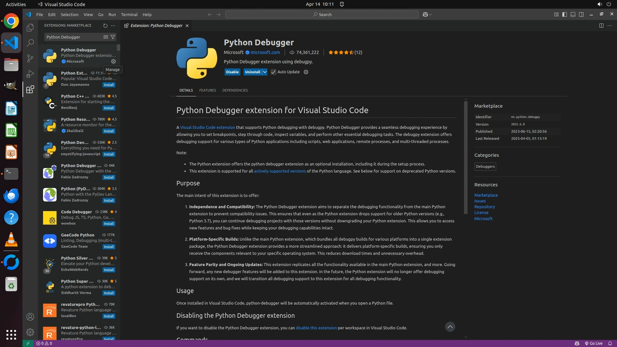Clear extensions search results icon
Screen dimensions: 617x347
[105, 37]
